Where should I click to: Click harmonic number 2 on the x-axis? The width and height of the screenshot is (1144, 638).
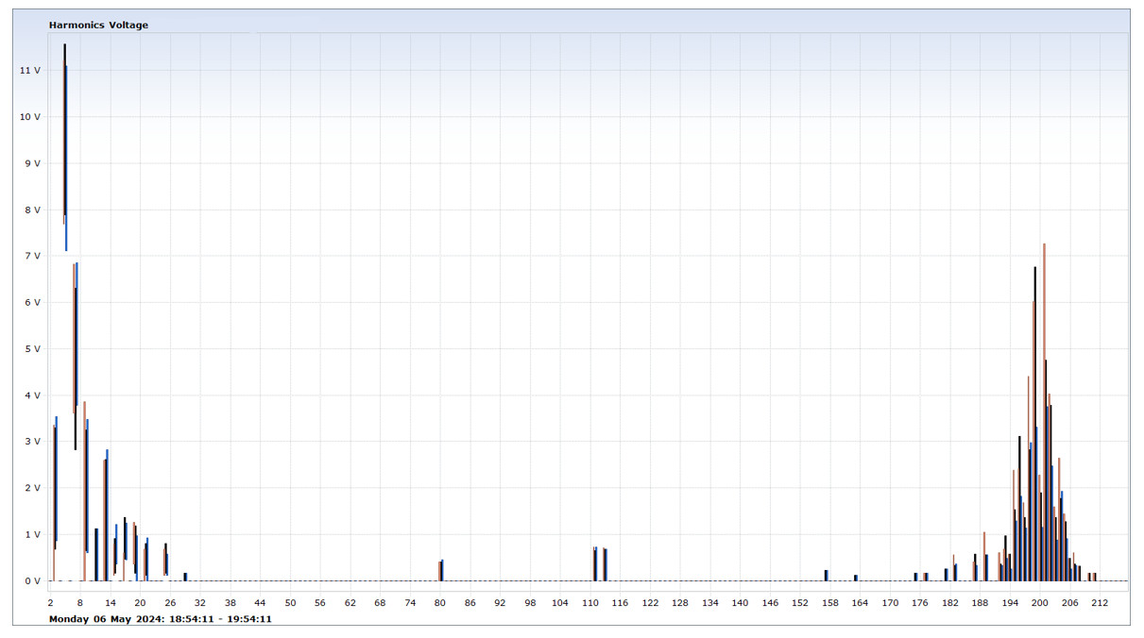[50, 602]
